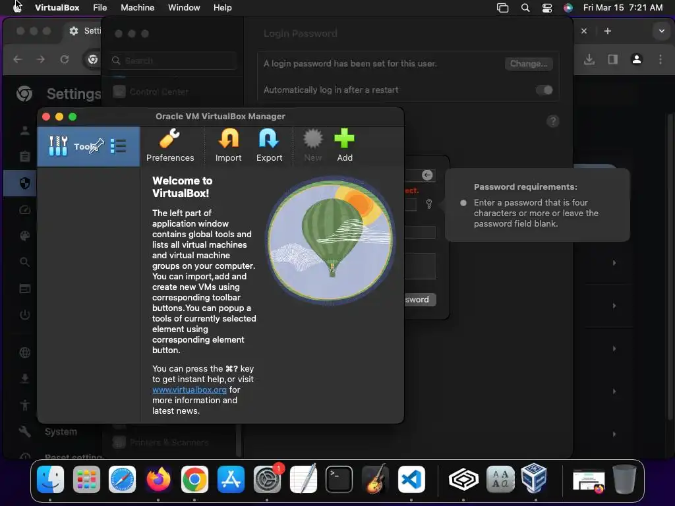Image resolution: width=675 pixels, height=506 pixels.
Task: Open the Apple menu
Action: pos(17,7)
